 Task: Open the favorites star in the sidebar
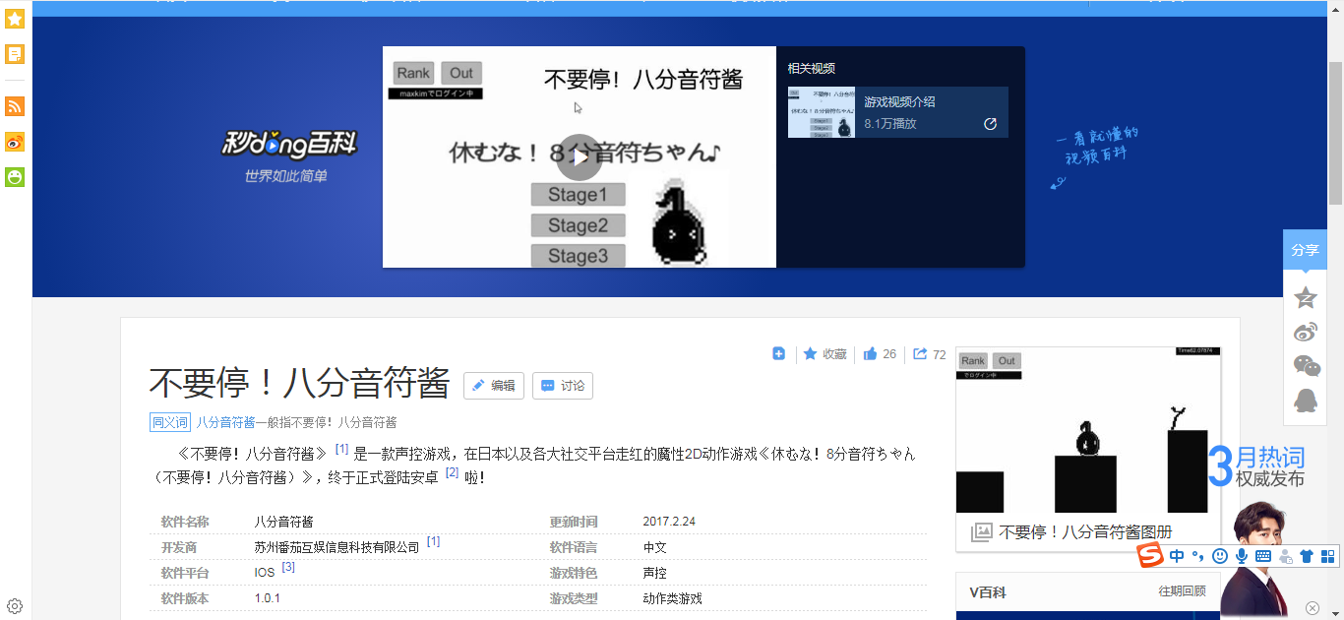pos(15,19)
